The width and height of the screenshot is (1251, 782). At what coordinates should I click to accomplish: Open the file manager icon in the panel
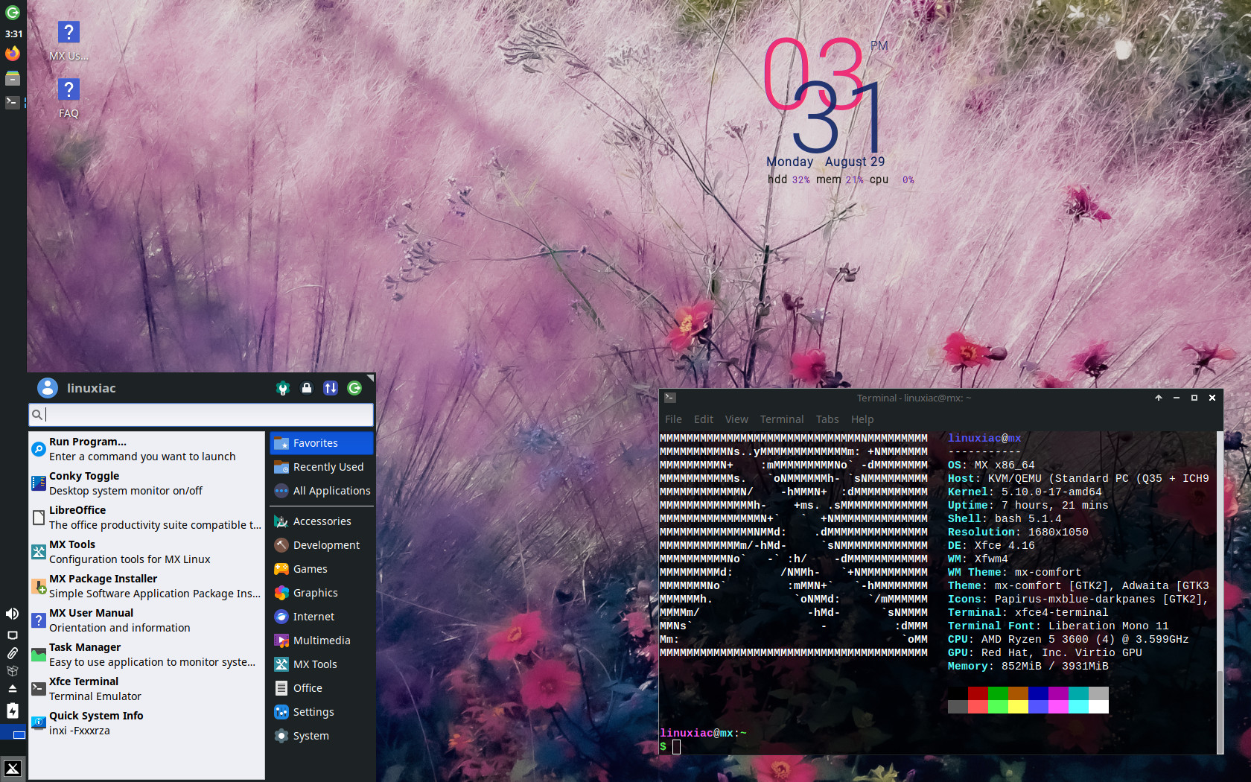[x=13, y=77]
